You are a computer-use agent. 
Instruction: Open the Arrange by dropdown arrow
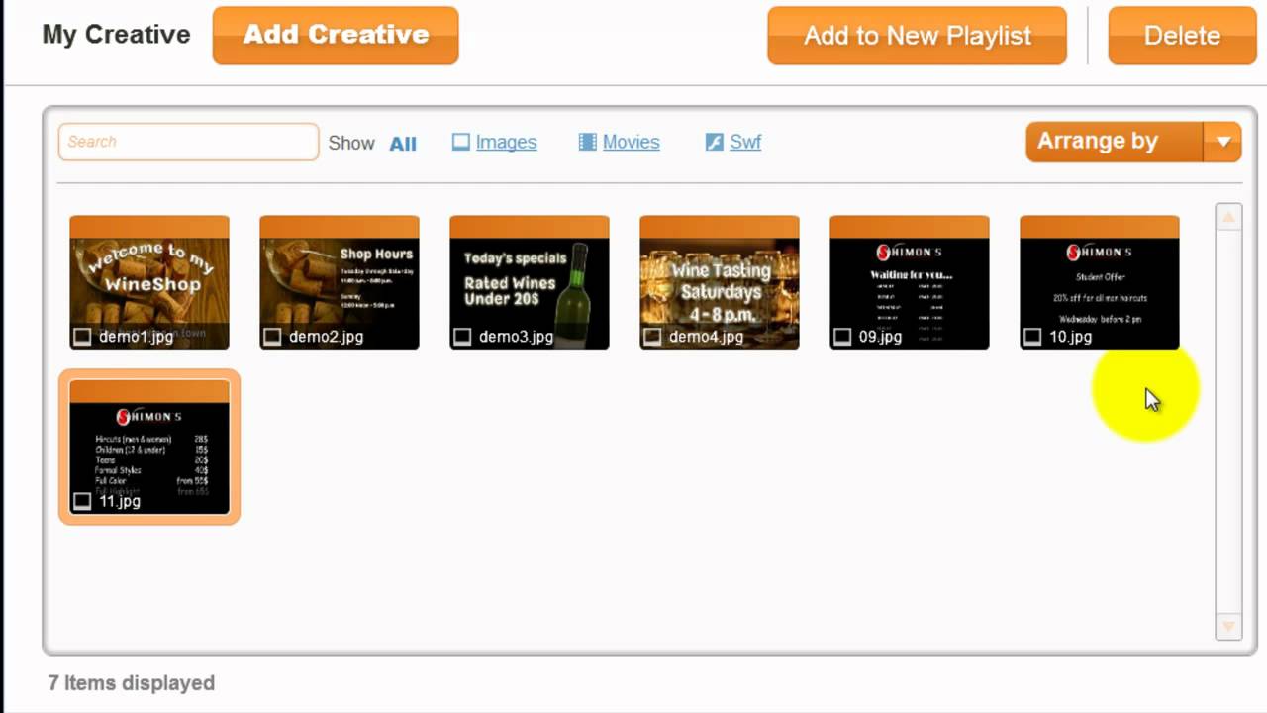click(x=1223, y=142)
